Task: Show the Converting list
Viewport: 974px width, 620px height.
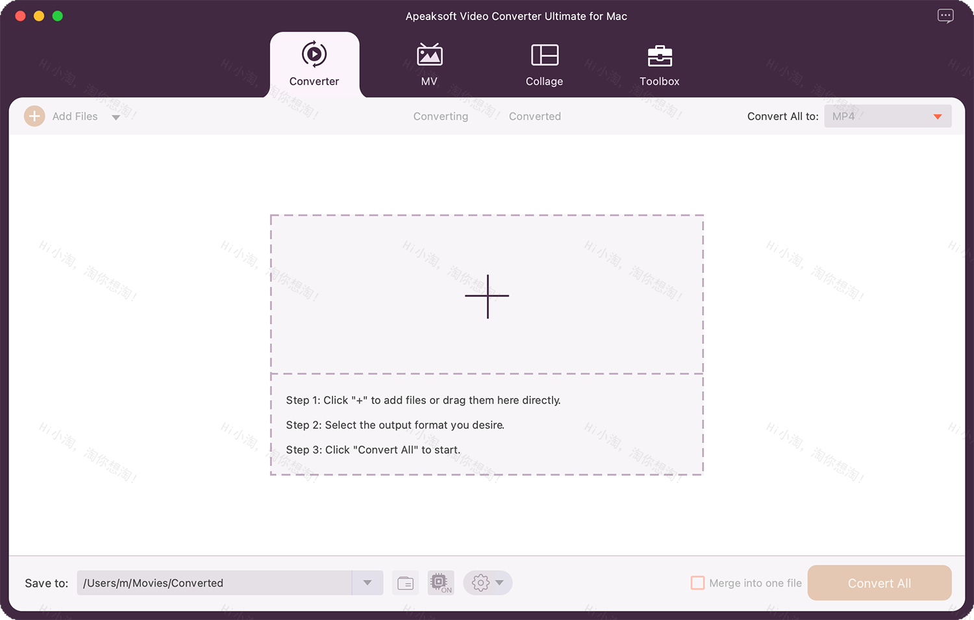Action: coord(440,116)
